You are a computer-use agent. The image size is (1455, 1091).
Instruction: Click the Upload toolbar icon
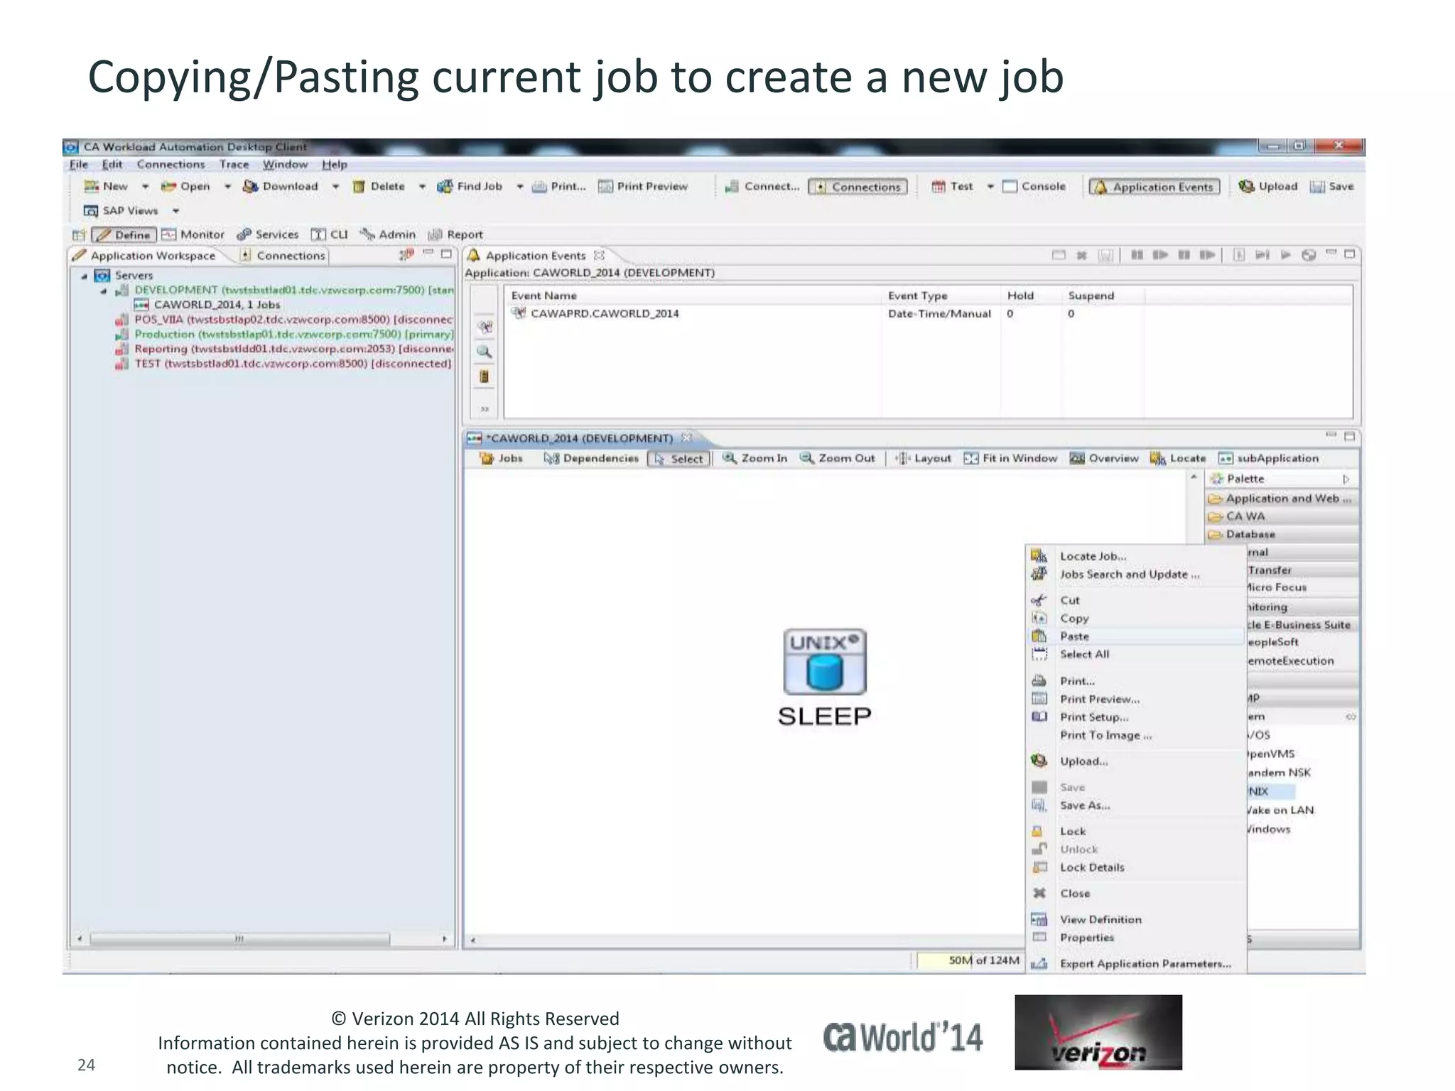pyautogui.click(x=1246, y=186)
